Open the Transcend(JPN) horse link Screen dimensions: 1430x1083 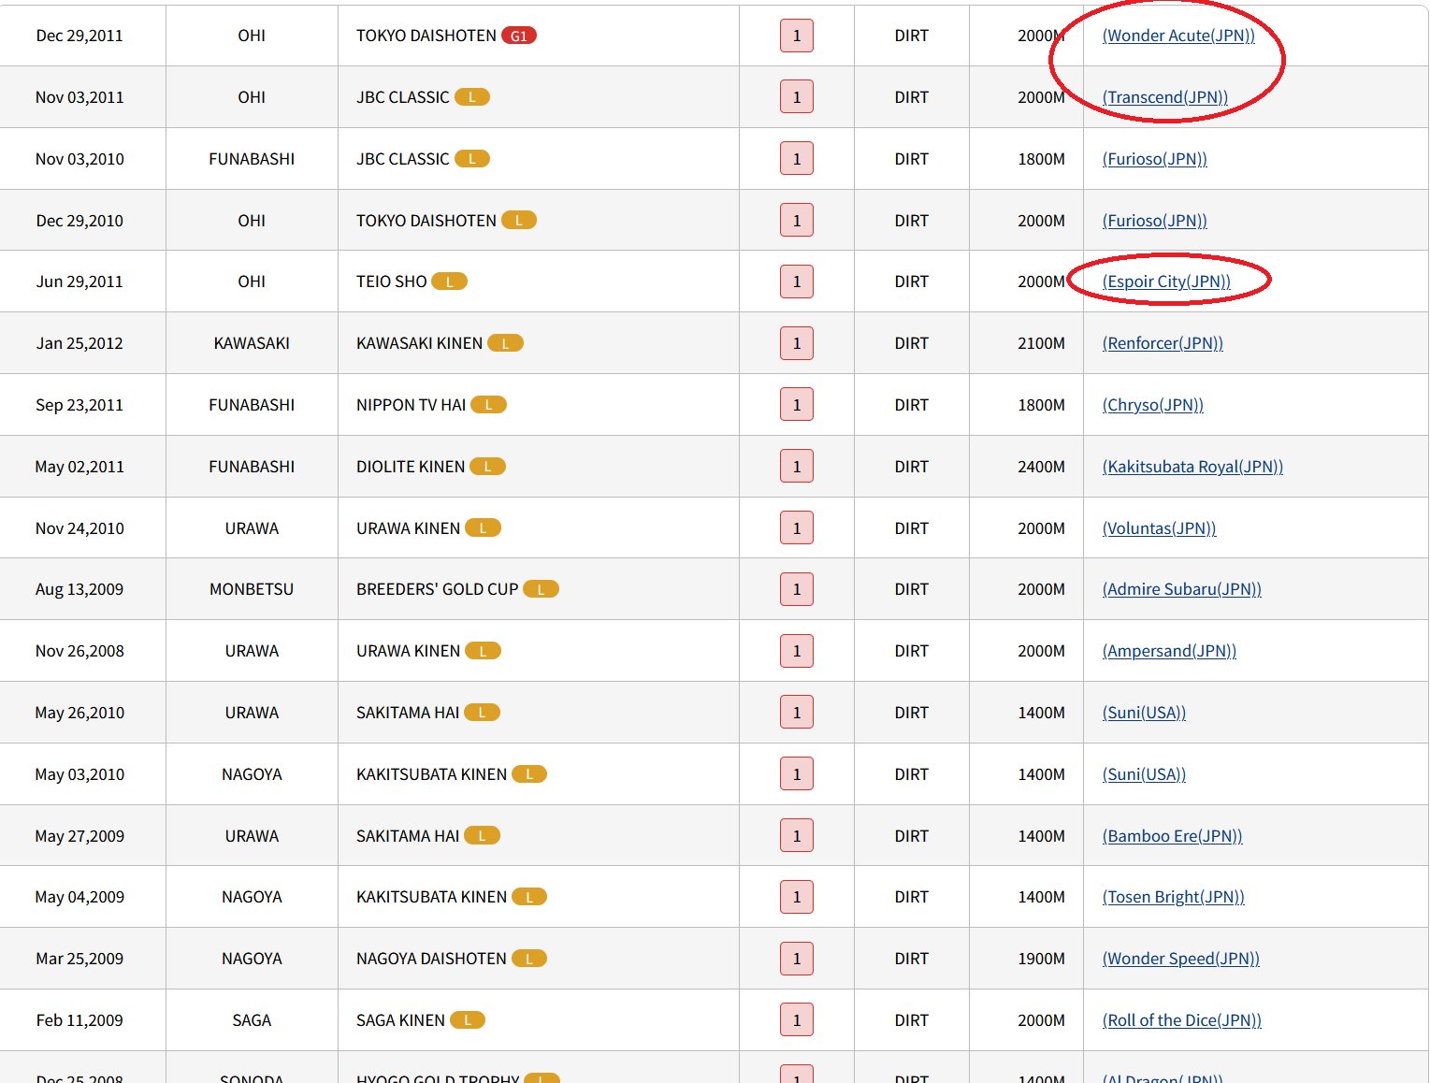(x=1165, y=97)
